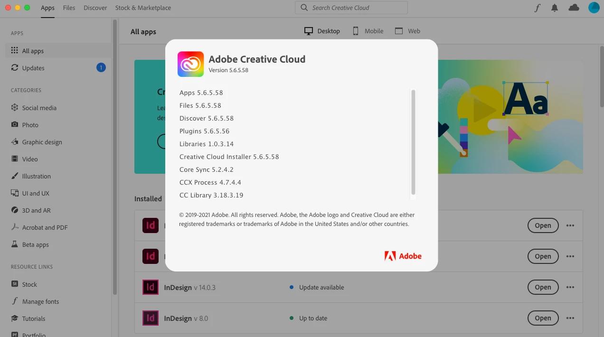Screen dimensions: 604x337
Task: Switch to the Apps tab
Action: point(47,8)
